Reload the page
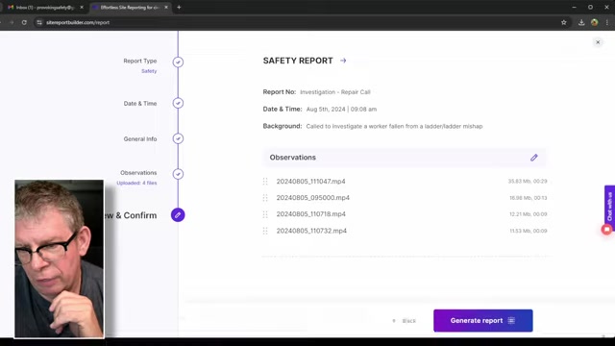 click(x=24, y=22)
